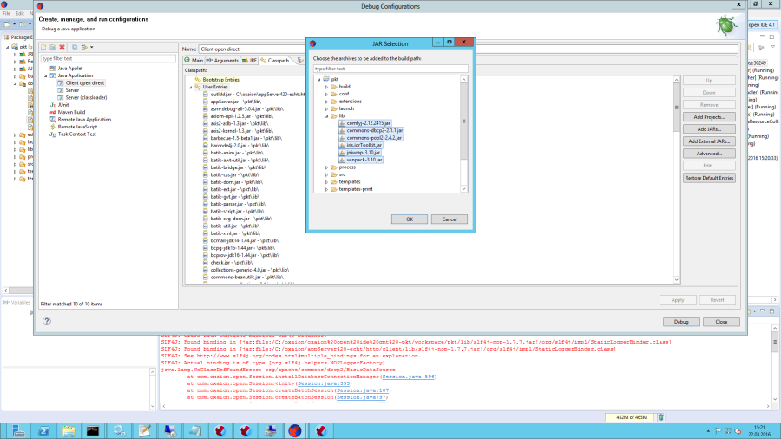The width and height of the screenshot is (781, 439).
Task: Open the filter icon's dropdown arrow
Action: point(92,48)
